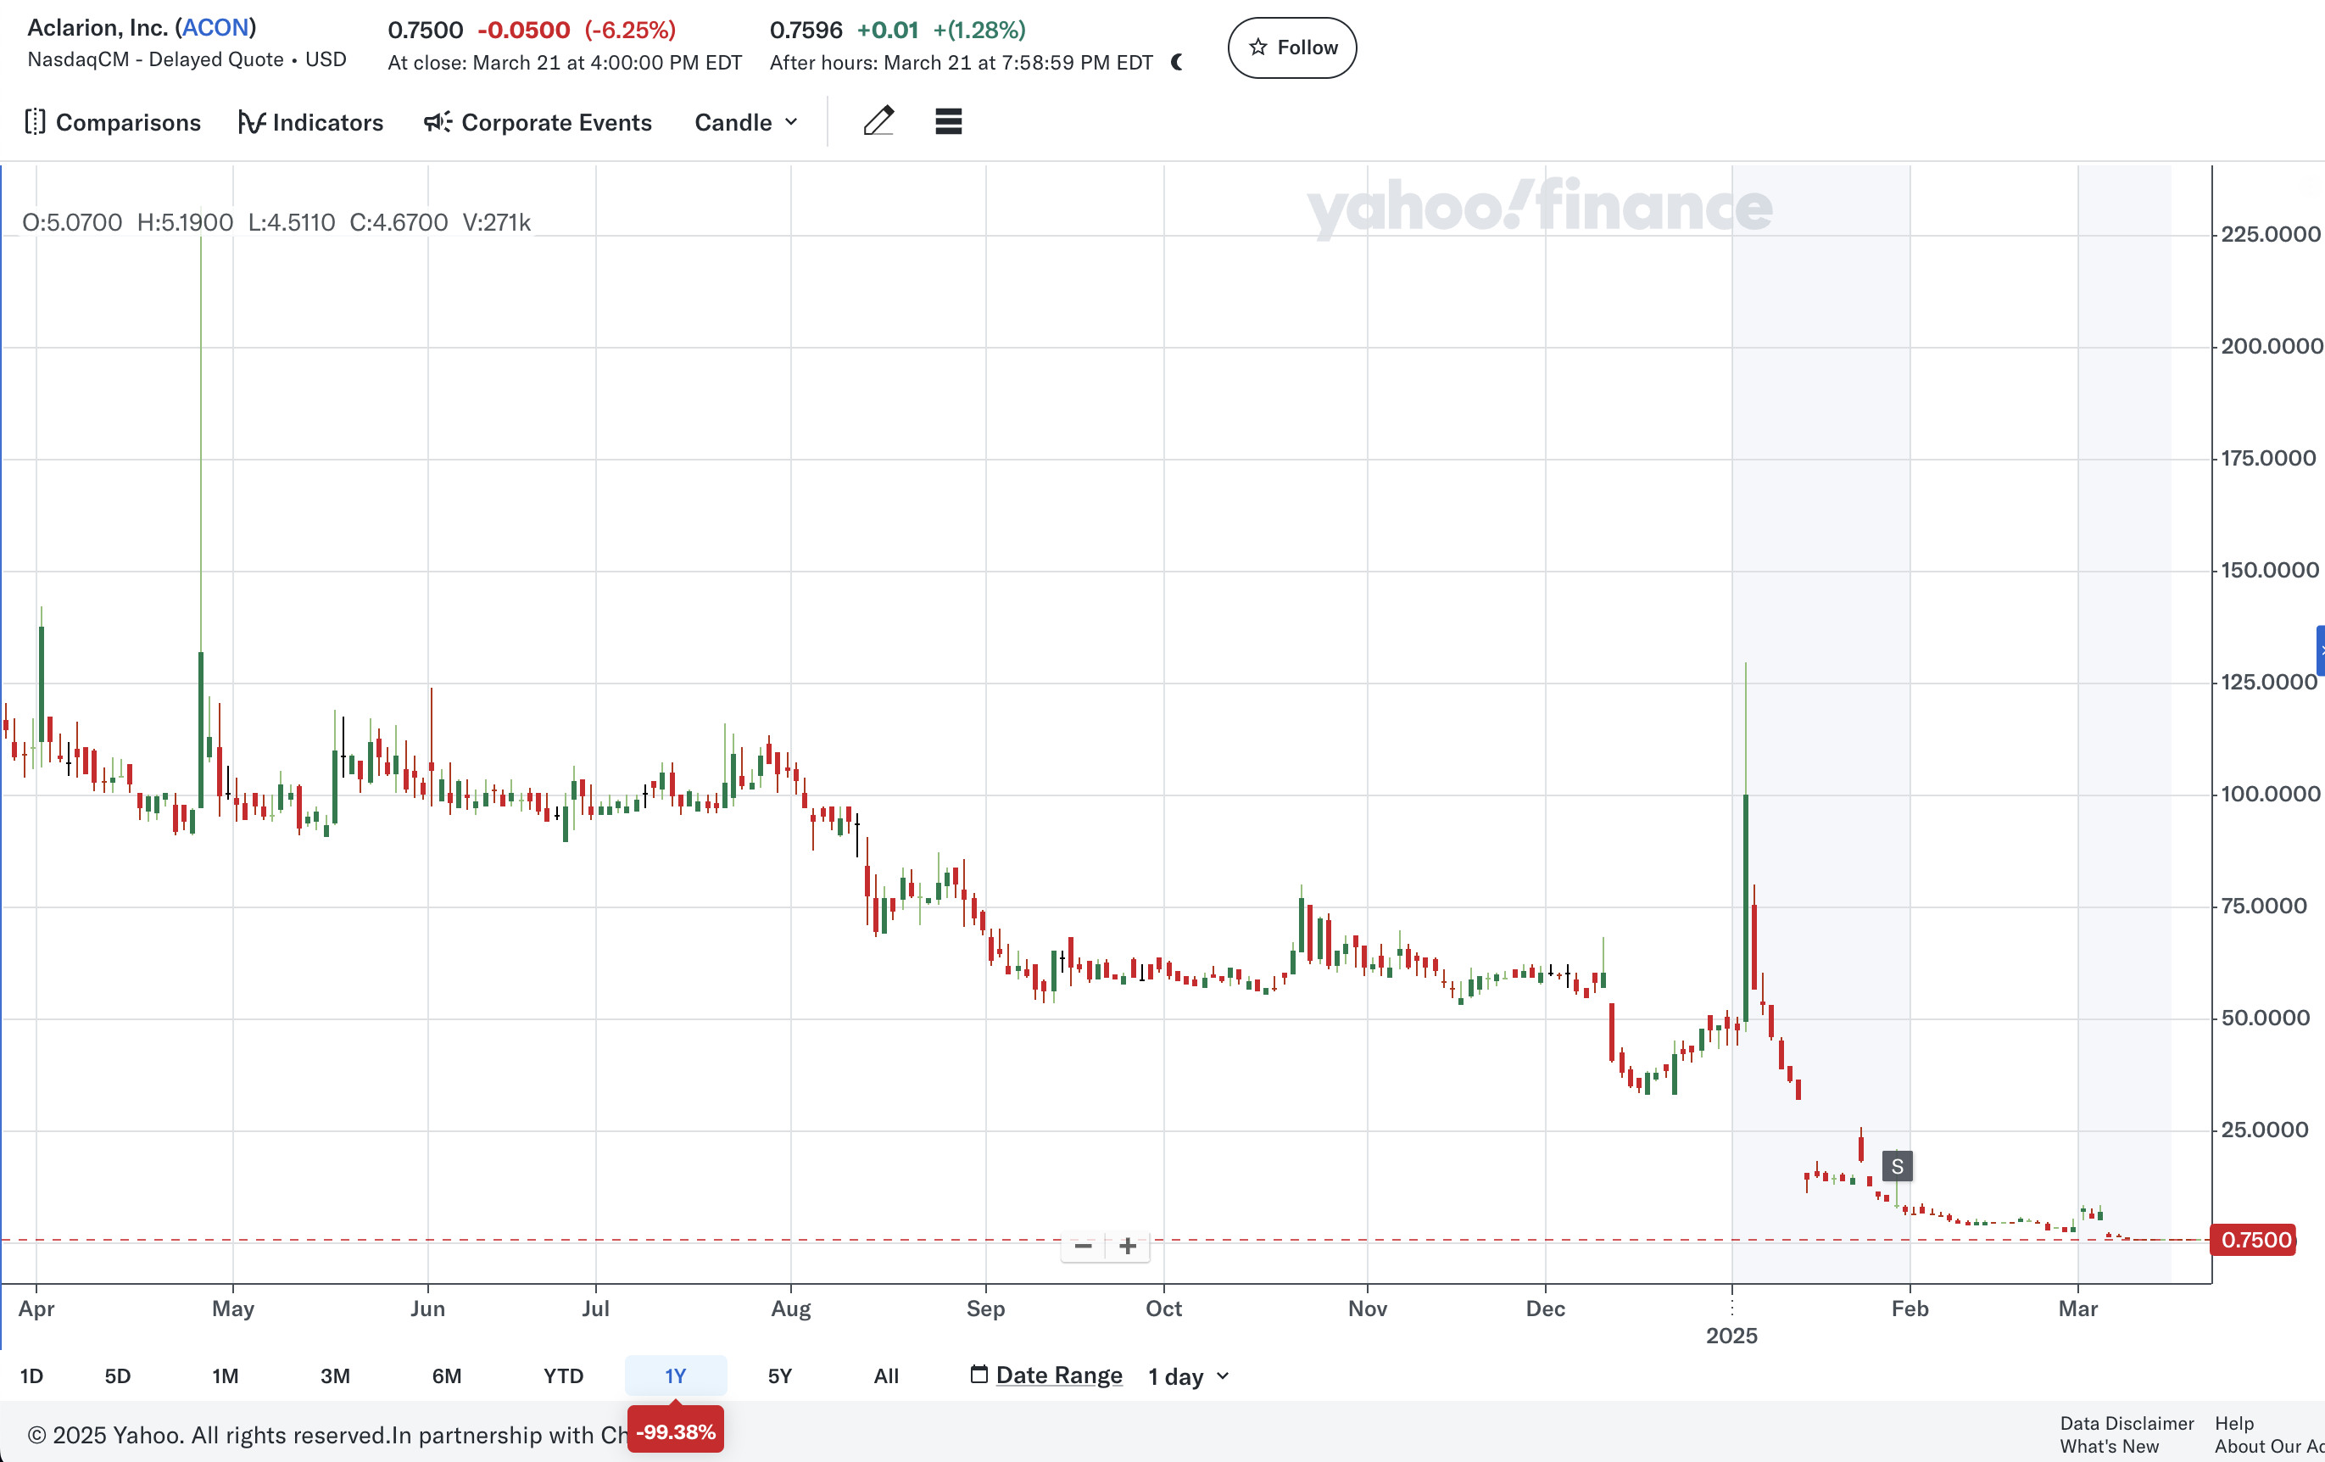Open the What's New link
The height and width of the screenshot is (1462, 2325).
pos(2109,1447)
